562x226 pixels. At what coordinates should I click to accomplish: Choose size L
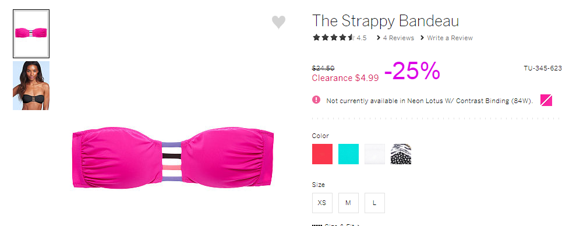point(374,203)
